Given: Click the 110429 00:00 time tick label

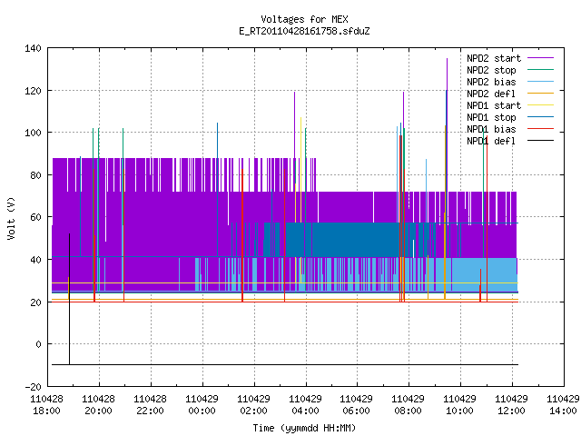Looking at the screenshot, I should (202, 405).
